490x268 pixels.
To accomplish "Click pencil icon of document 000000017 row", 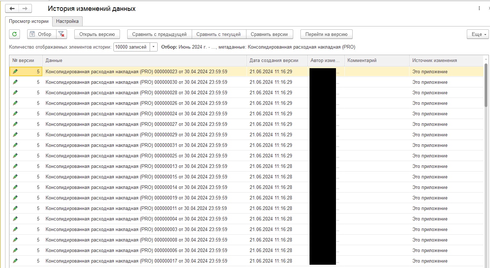I will point(15,261).
